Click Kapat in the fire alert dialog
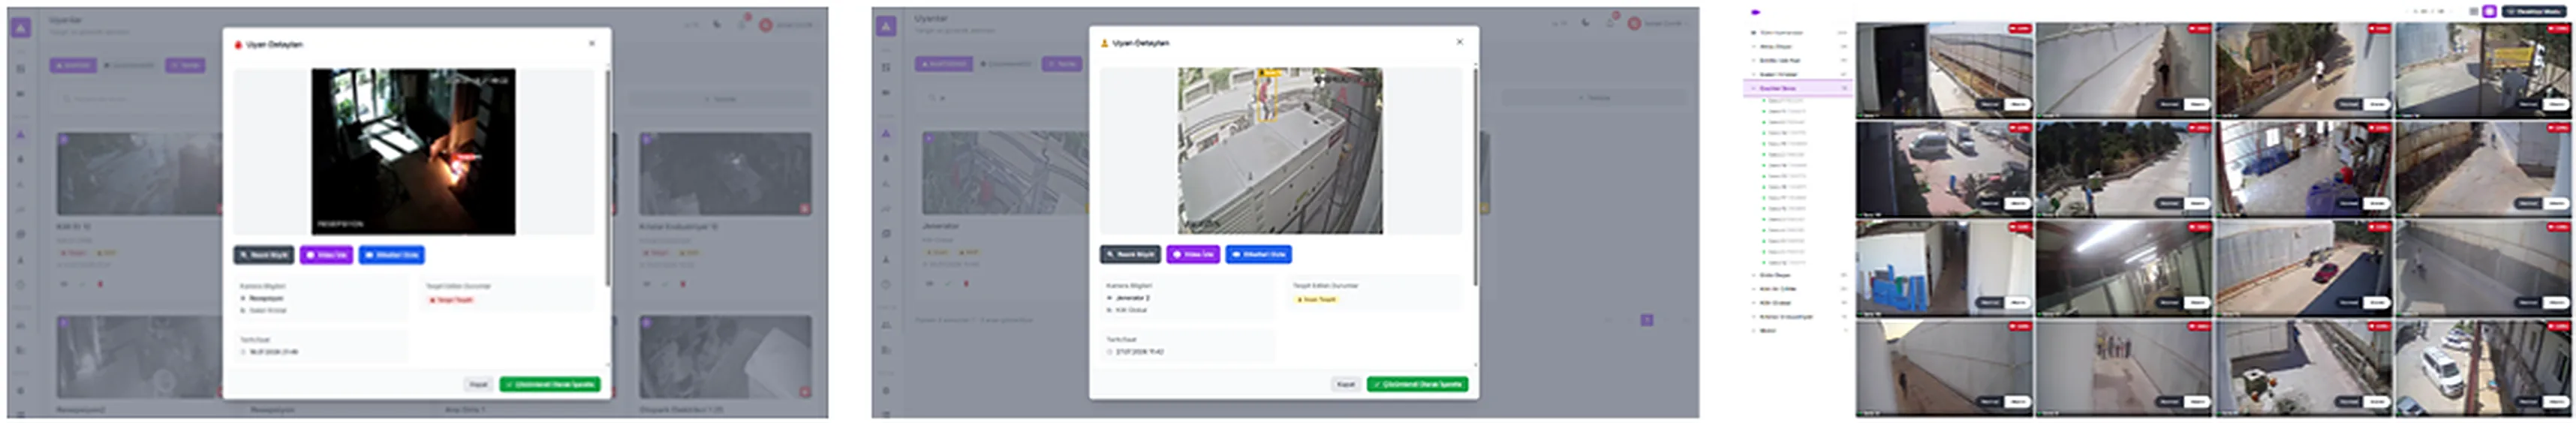This screenshot has height=423, width=2576. click(x=479, y=384)
